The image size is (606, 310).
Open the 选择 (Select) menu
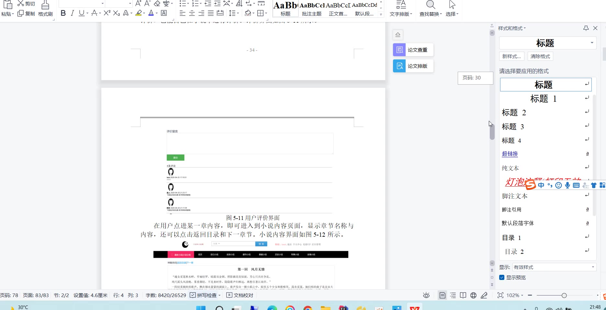[452, 9]
